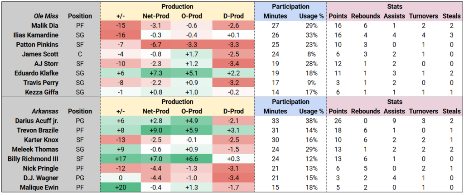Select Patton Pinkins' -6.7 Net-Prod cell
This screenshot has width=464, height=193.
[155, 45]
